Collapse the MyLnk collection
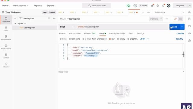193x109 pixels. point(15,23)
